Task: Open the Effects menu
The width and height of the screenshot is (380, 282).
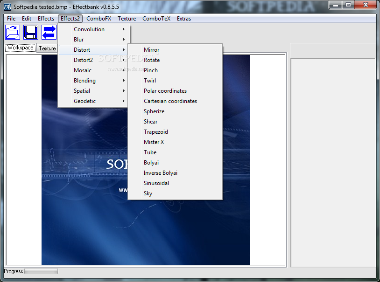Action: [46, 19]
